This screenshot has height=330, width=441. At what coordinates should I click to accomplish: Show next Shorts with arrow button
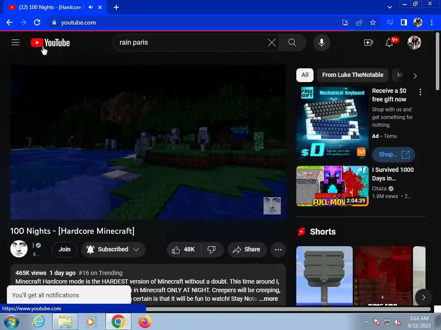point(423,297)
